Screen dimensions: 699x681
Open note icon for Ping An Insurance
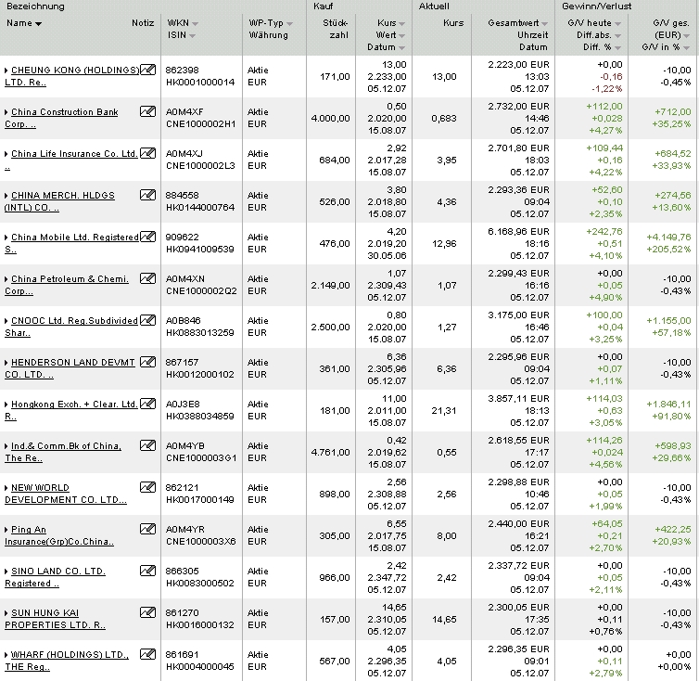pos(148,529)
